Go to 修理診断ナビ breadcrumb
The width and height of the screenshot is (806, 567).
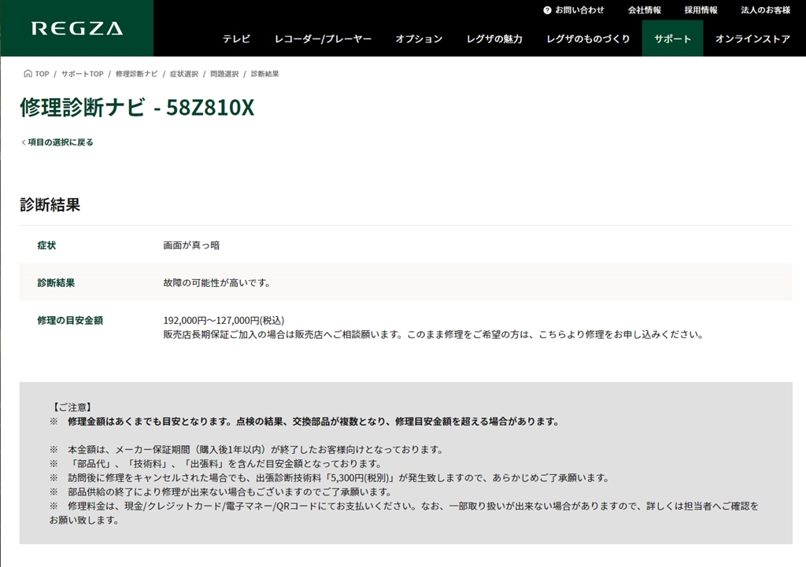(136, 74)
